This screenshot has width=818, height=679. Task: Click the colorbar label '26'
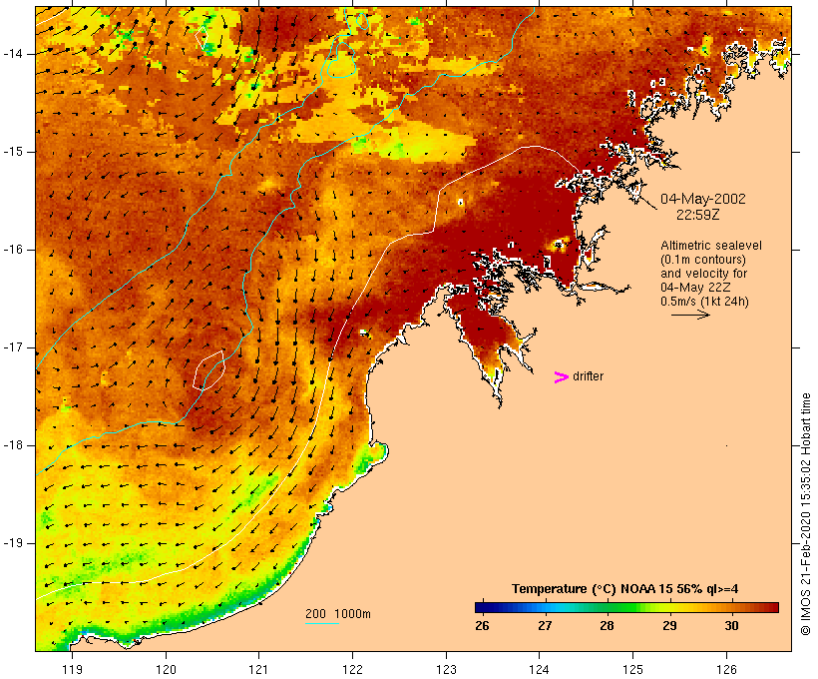tap(483, 626)
